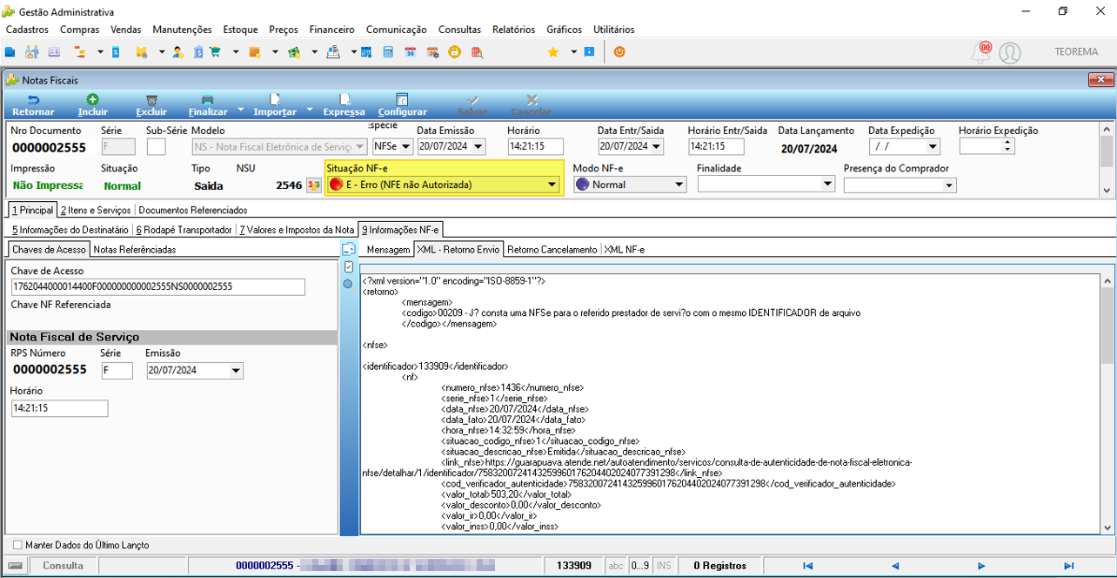Click the yellow star favorites icon
Screen dimensions: 1117x578
(x=553, y=52)
